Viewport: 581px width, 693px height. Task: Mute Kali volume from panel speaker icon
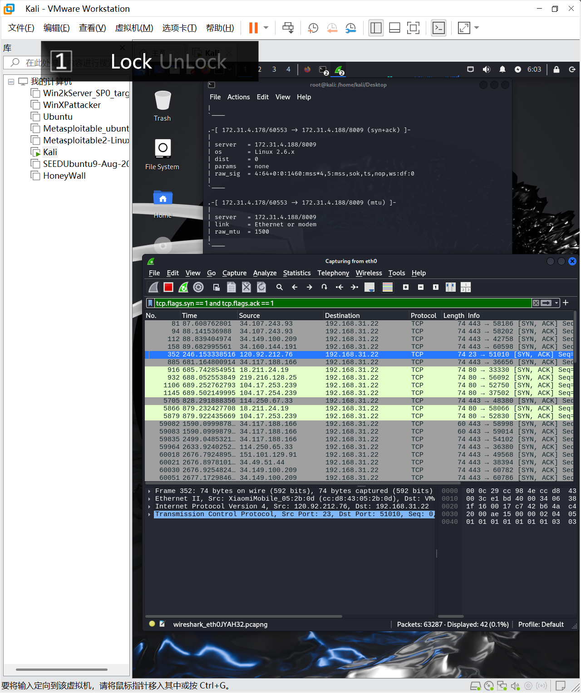[487, 69]
